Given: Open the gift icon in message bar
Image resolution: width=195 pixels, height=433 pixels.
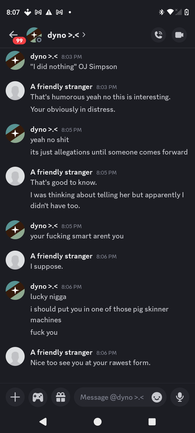Looking at the screenshot, I should click(61, 397).
